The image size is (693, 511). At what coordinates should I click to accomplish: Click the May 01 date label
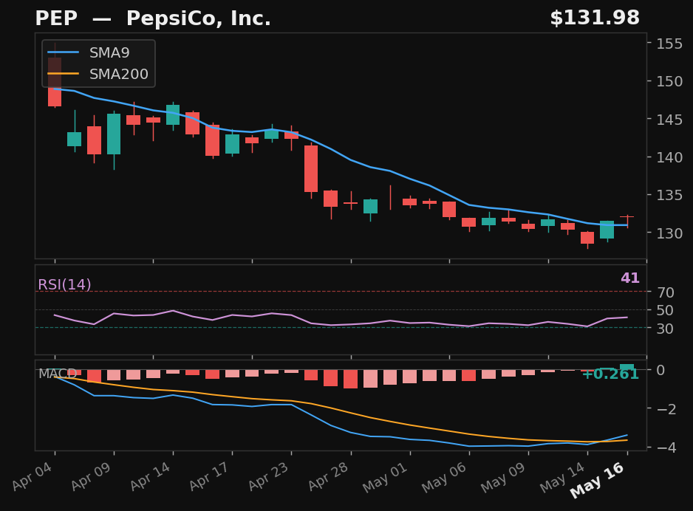pyautogui.click(x=386, y=477)
